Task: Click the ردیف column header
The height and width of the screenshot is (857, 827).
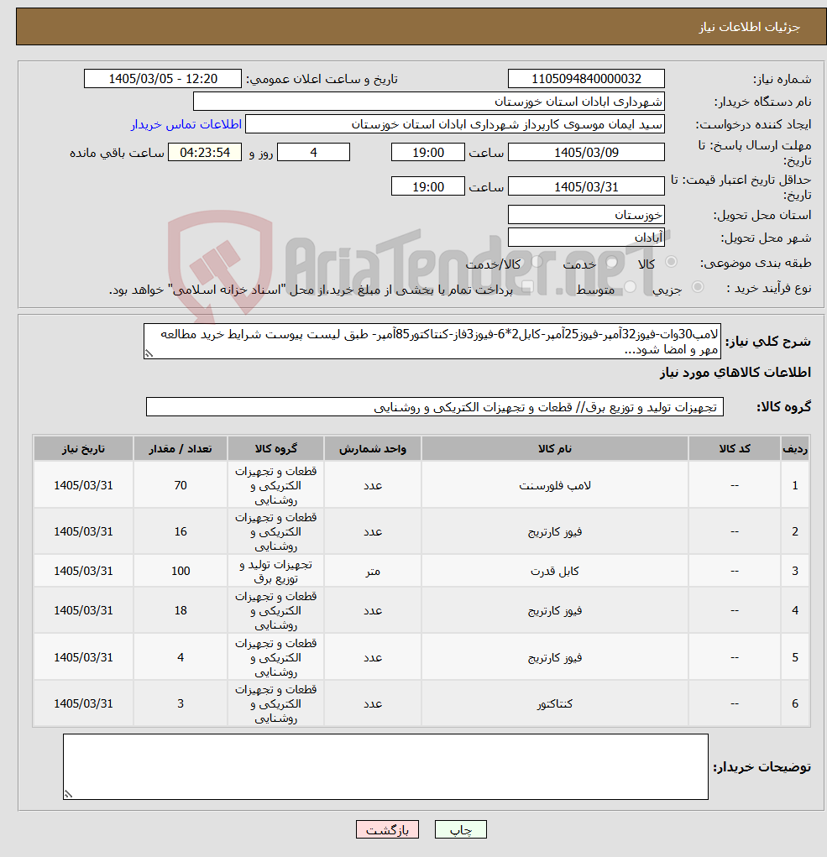Action: click(x=795, y=449)
